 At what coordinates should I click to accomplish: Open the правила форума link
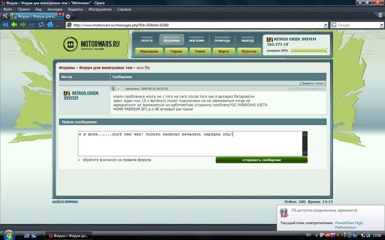coord(137,160)
